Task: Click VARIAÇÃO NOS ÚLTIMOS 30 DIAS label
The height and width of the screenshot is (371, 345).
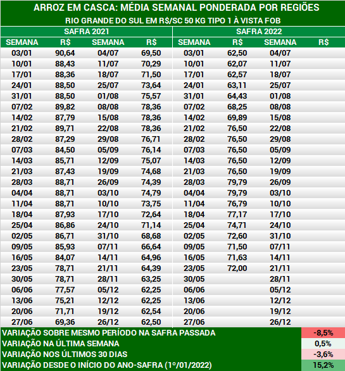Action: pyautogui.click(x=65, y=355)
